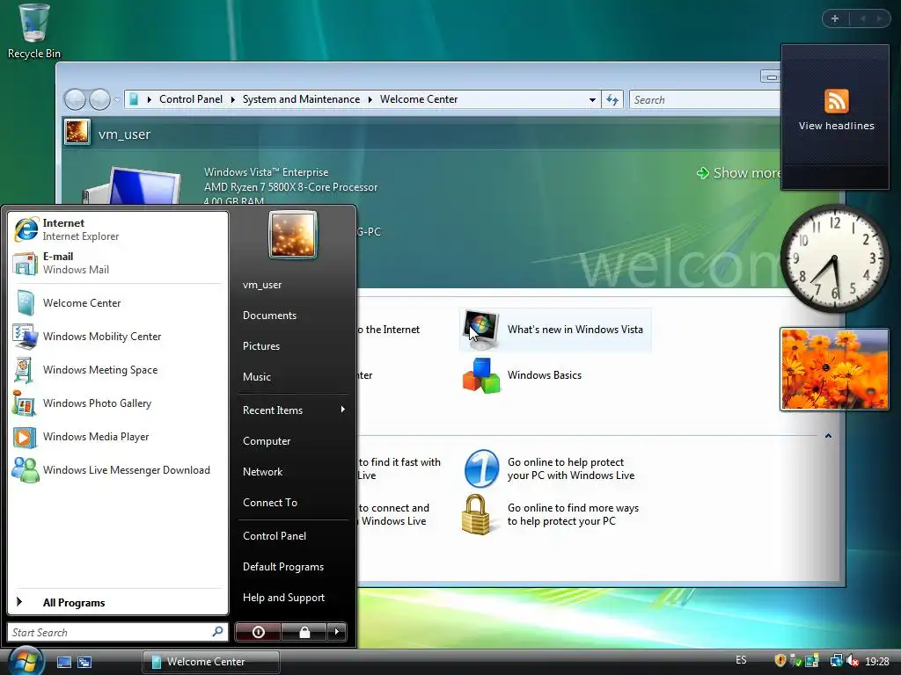This screenshot has height=675, width=901.
Task: Click the sidebar add gadget plus button
Action: coord(835,18)
